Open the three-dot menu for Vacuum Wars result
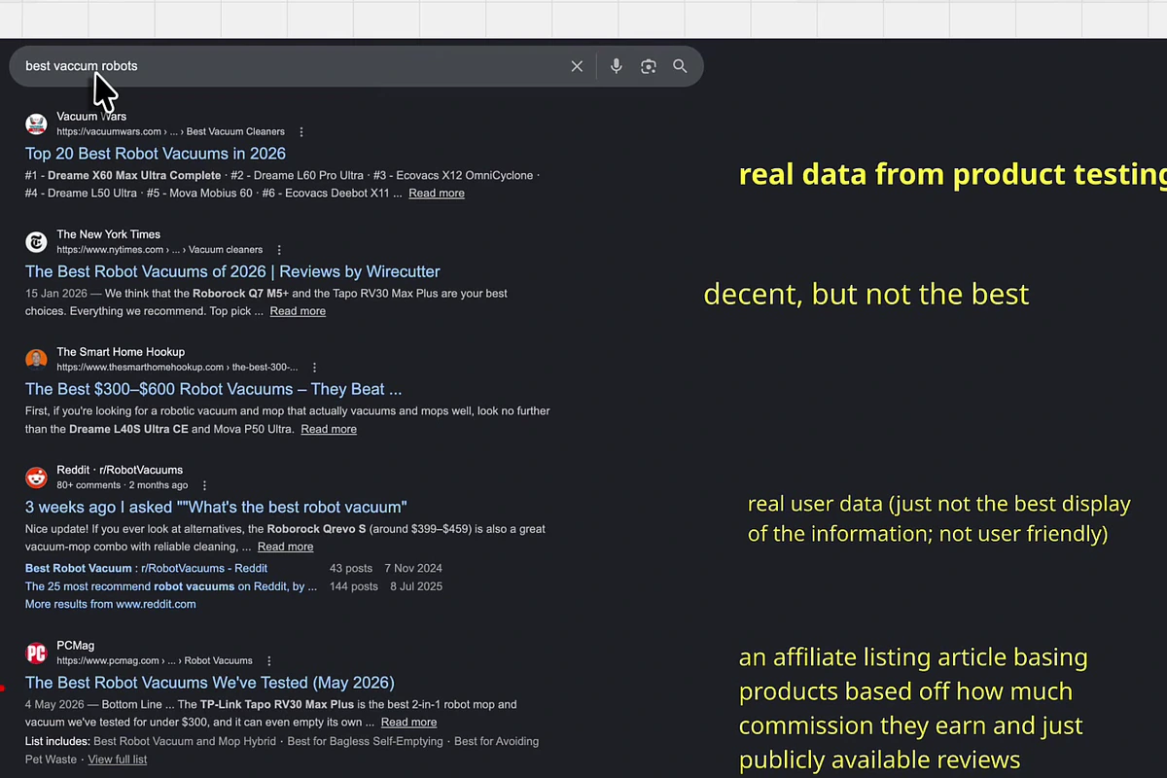Image resolution: width=1167 pixels, height=778 pixels. pos(301,132)
